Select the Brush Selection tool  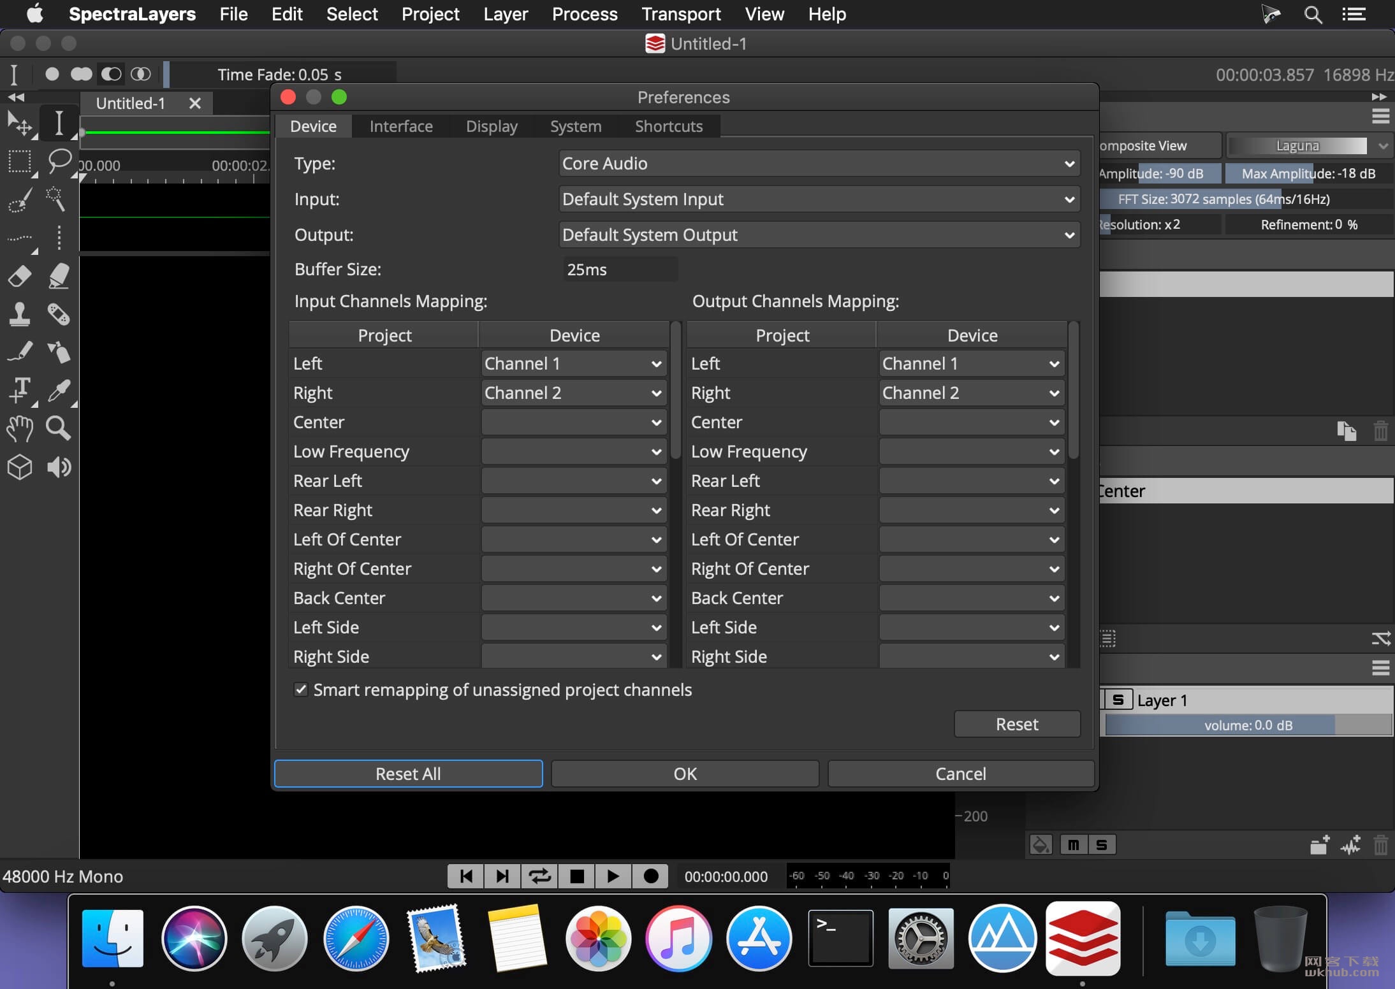pyautogui.click(x=20, y=200)
